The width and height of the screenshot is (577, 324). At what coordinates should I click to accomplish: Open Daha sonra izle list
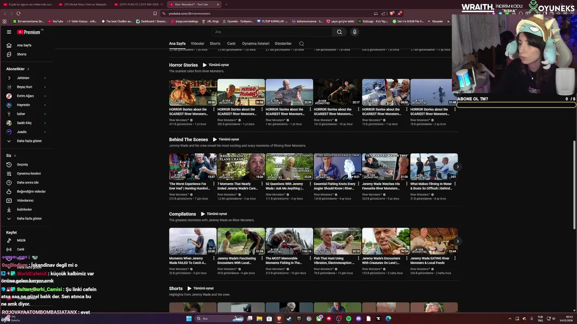click(x=27, y=182)
